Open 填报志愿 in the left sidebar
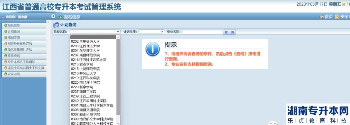This screenshot has width=350, height=125. click(x=24, y=38)
